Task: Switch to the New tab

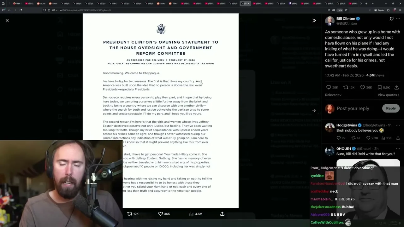Action: pos(17,3)
